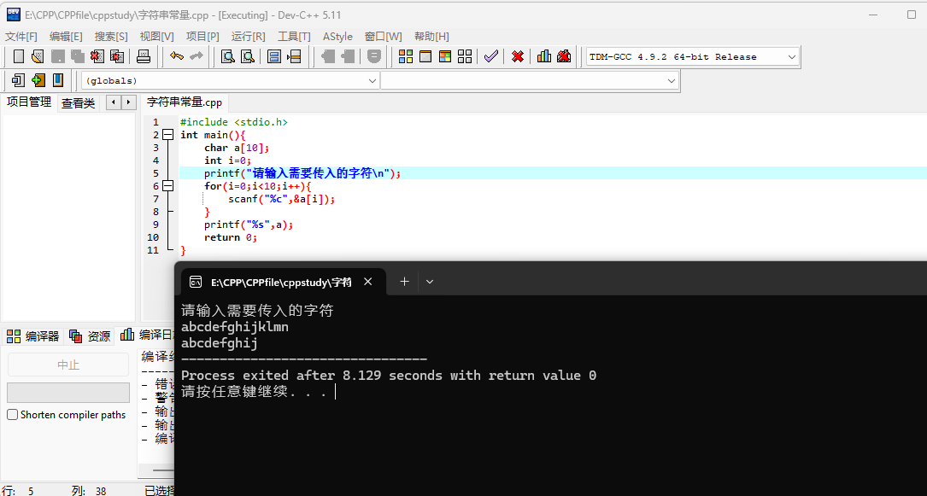Compile the project with the compile icon

(x=407, y=56)
